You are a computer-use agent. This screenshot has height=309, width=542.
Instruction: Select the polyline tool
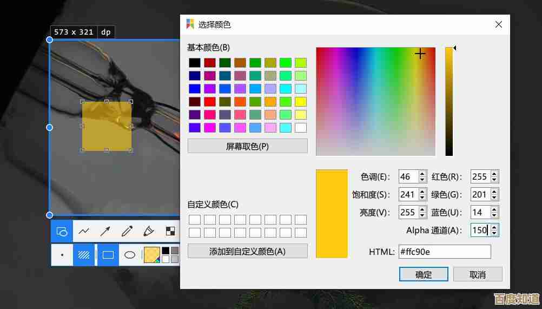pyautogui.click(x=84, y=232)
